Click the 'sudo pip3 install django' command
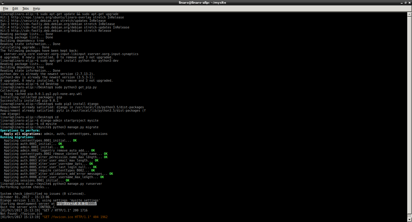 point(77,104)
